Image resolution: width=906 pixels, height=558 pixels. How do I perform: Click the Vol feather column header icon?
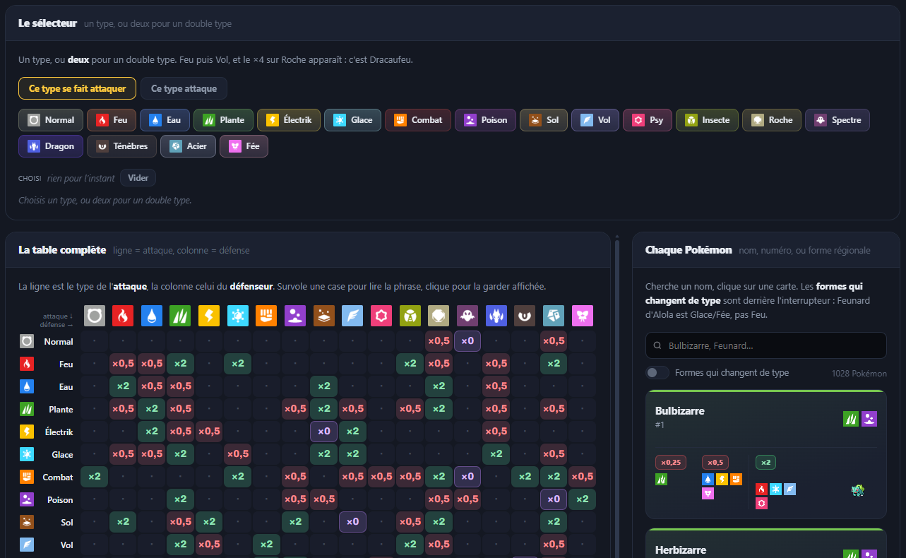352,316
